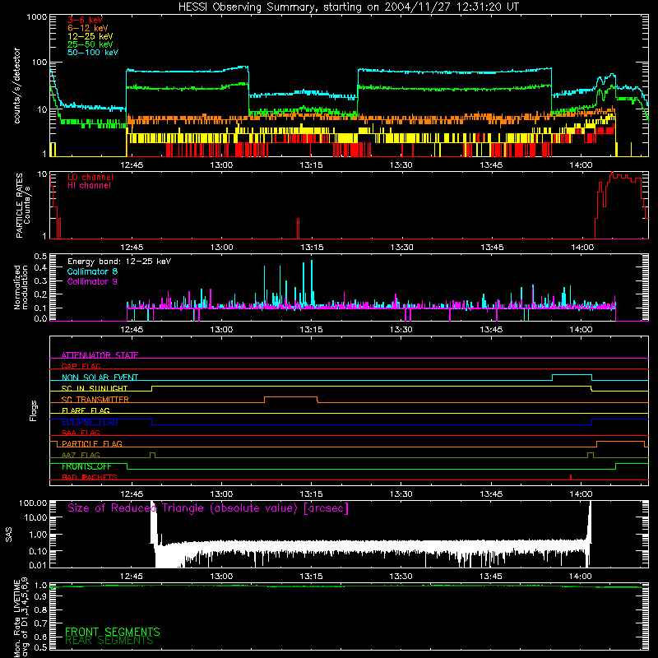Click '12:45' time label under count-rate panel
Viewport: 658px width, 658px height.
click(132, 165)
